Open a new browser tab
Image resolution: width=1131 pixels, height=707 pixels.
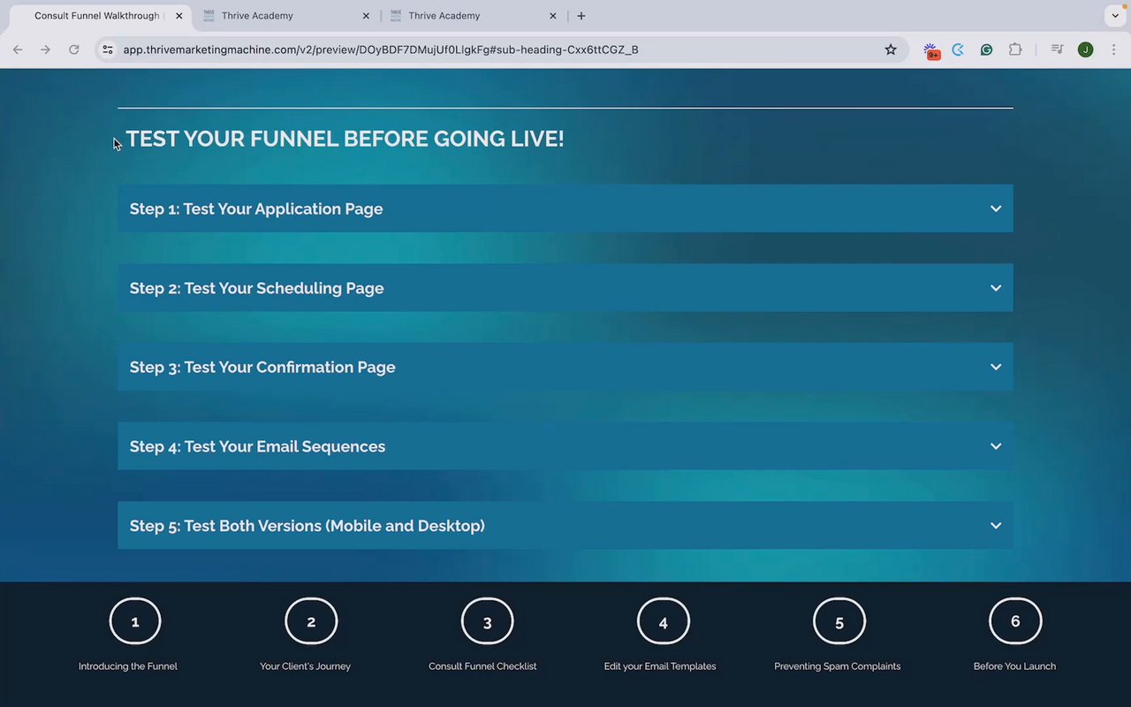(x=581, y=16)
